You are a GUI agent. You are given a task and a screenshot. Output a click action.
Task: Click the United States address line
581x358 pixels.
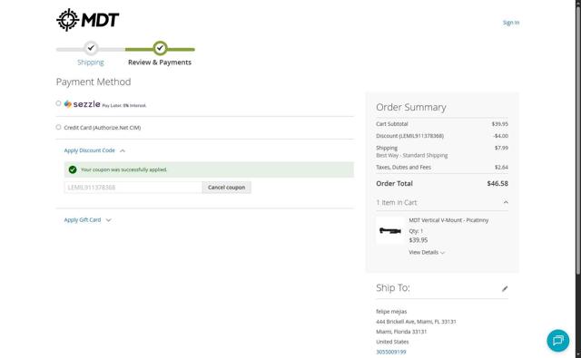tap(392, 342)
